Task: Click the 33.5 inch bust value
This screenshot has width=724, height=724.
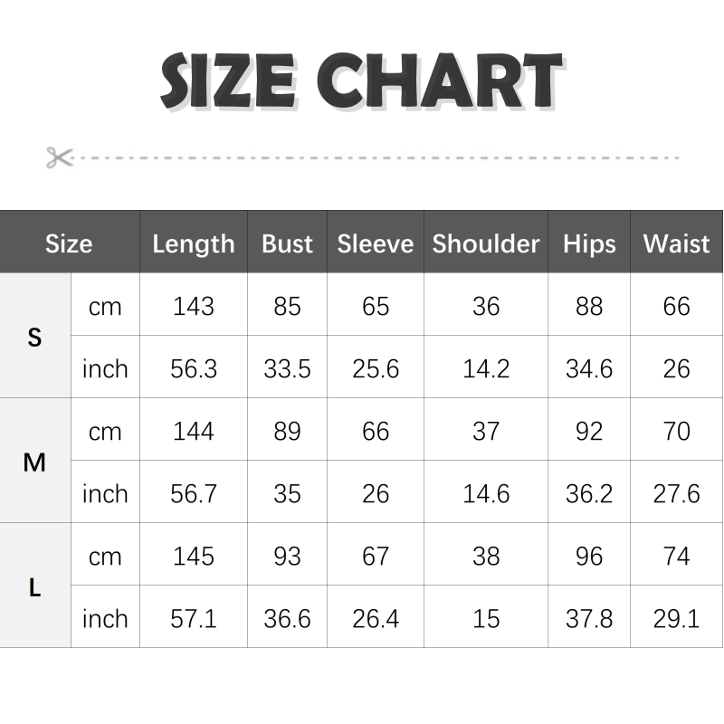Action: tap(287, 368)
